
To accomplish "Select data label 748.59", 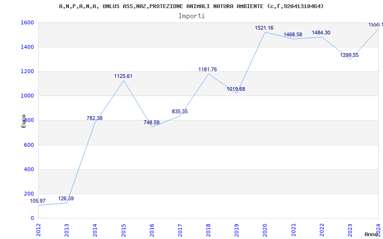I will (x=151, y=122).
